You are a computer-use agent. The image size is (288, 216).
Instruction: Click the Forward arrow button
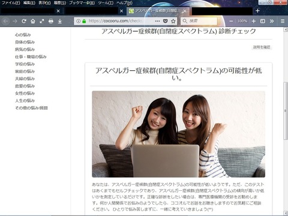[x=15, y=21]
